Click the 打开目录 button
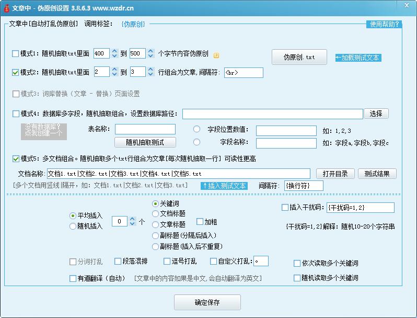 point(335,174)
